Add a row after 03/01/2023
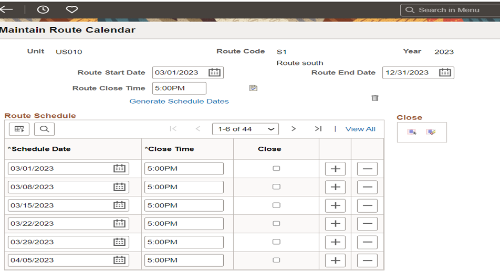The image size is (500, 274). (x=335, y=169)
